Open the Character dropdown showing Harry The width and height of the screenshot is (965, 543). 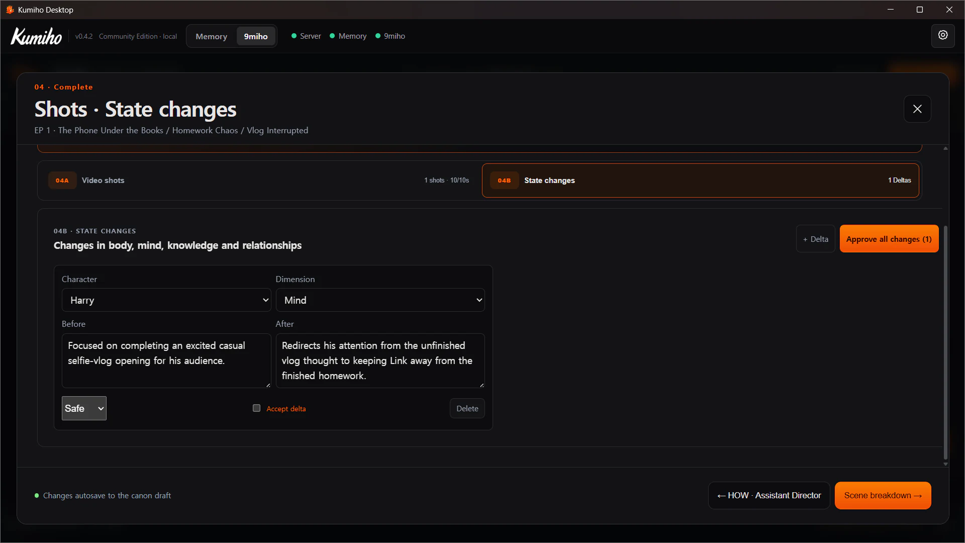click(x=166, y=300)
